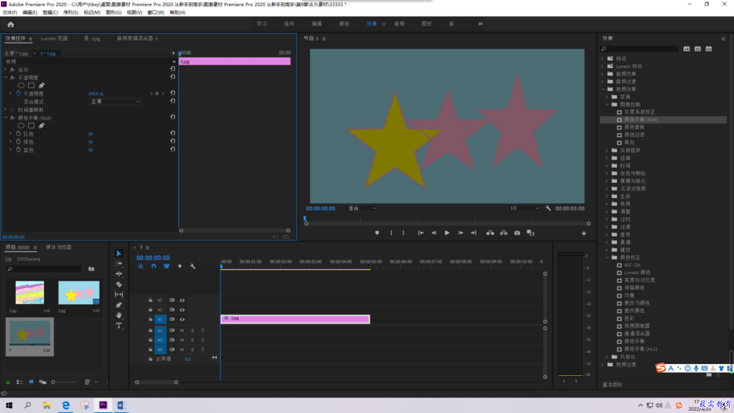734x413 pixels.
Task: Select the Slip tool
Action: point(119,295)
